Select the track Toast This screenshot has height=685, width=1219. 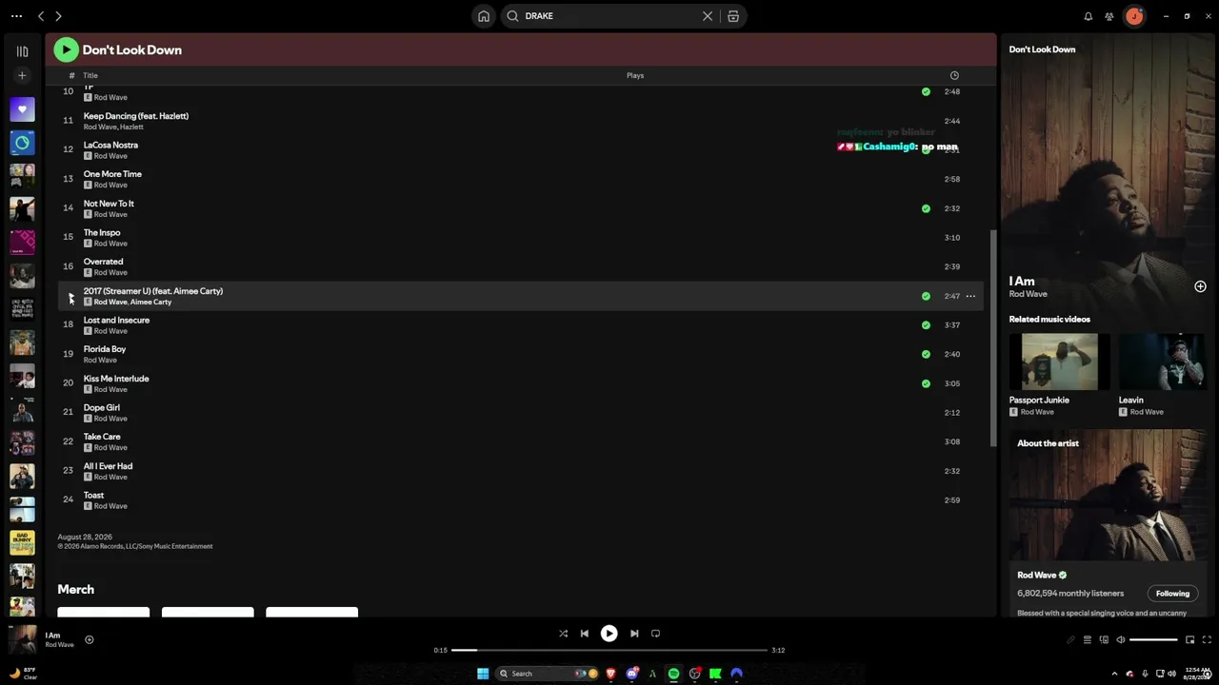point(522,500)
